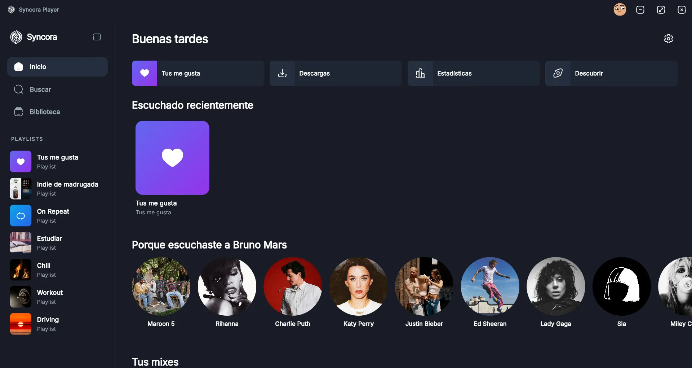The image size is (692, 368).
Task: Click the user avatar in title bar
Action: [620, 9]
